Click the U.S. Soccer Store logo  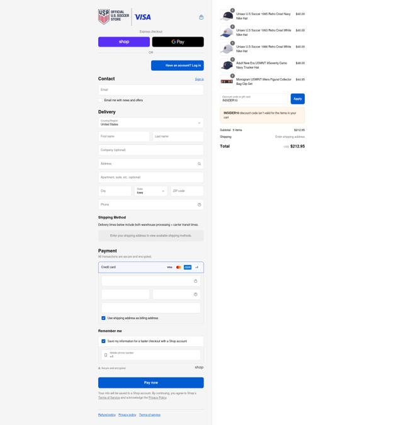(113, 16)
